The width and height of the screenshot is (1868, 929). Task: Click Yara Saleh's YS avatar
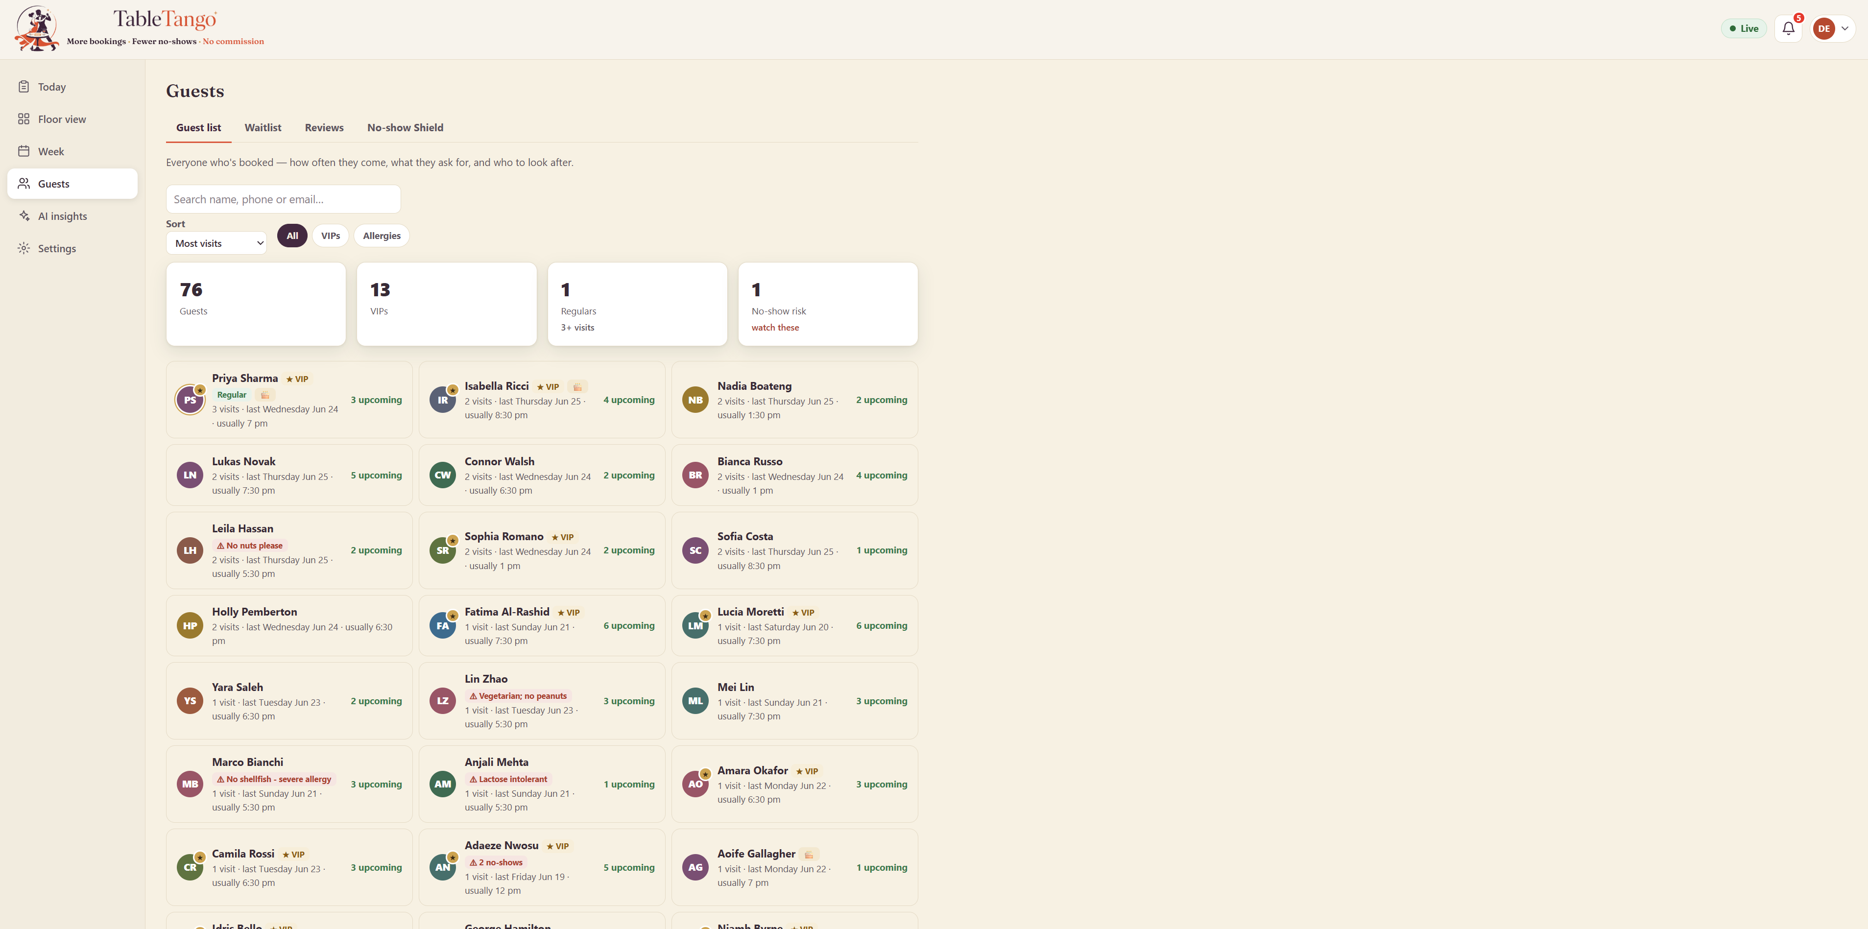click(x=190, y=701)
